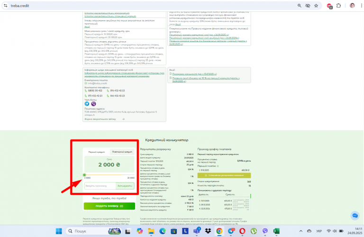Open Task View in the taskbar
364x237 pixels.
127,231
